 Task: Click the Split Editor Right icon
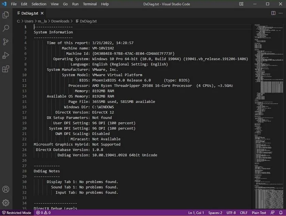[x=273, y=13]
